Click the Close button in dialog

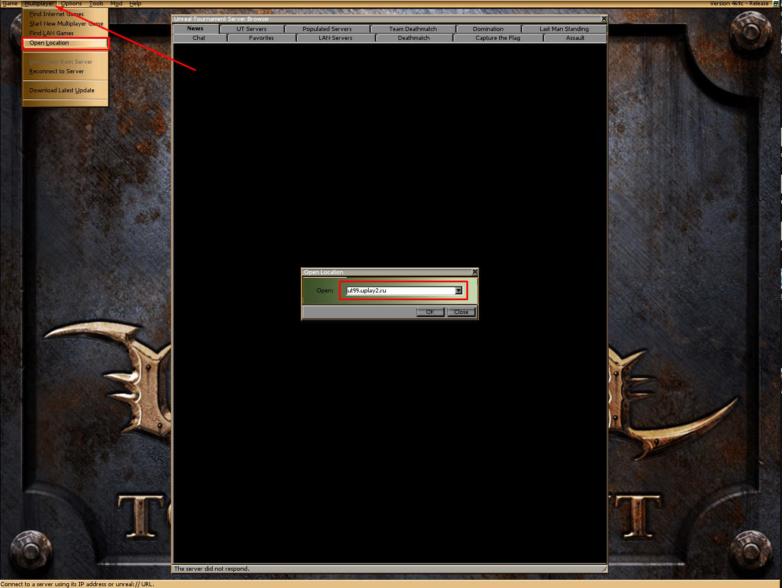point(462,312)
